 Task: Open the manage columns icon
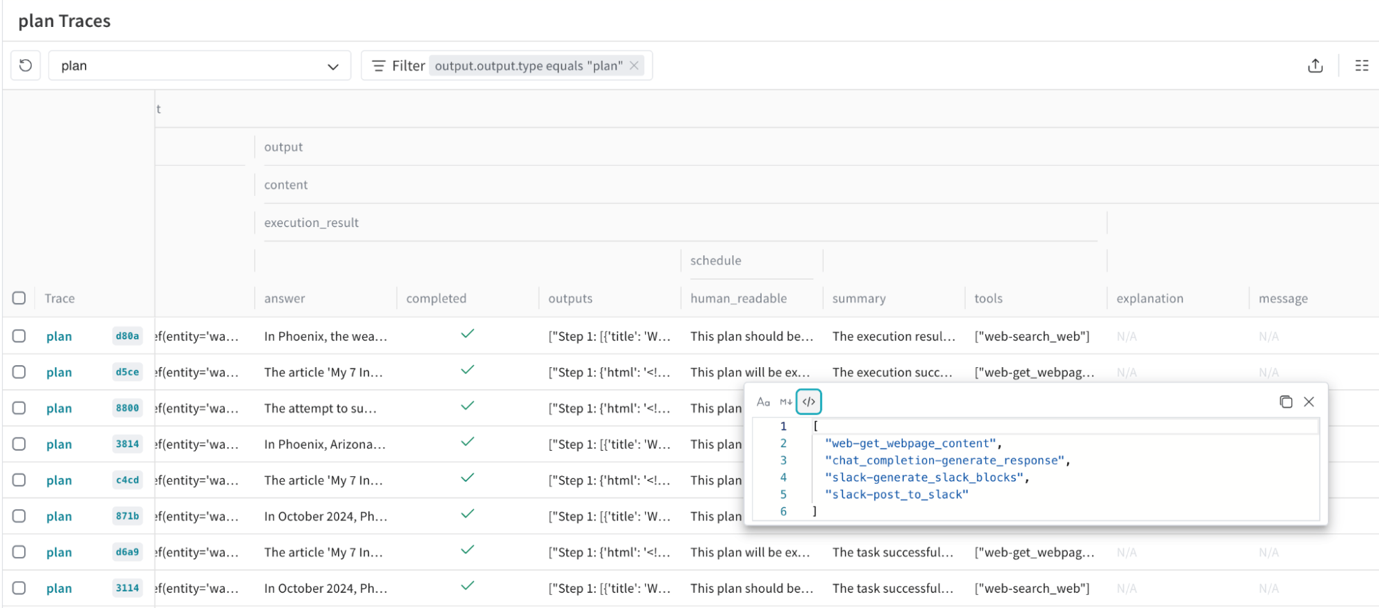click(x=1362, y=66)
